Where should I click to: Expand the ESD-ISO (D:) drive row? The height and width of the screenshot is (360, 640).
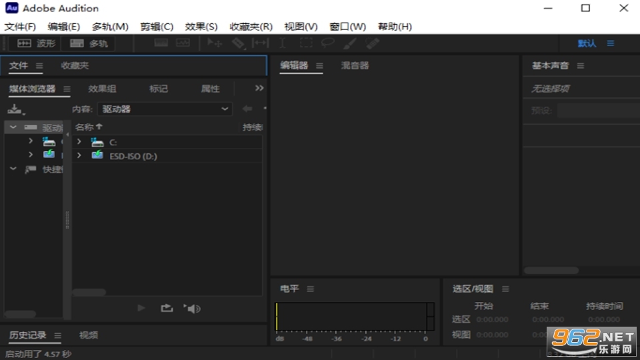(79, 155)
